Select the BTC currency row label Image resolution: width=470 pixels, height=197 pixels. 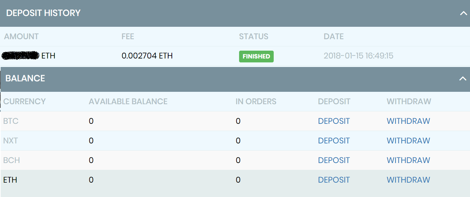[11, 121]
